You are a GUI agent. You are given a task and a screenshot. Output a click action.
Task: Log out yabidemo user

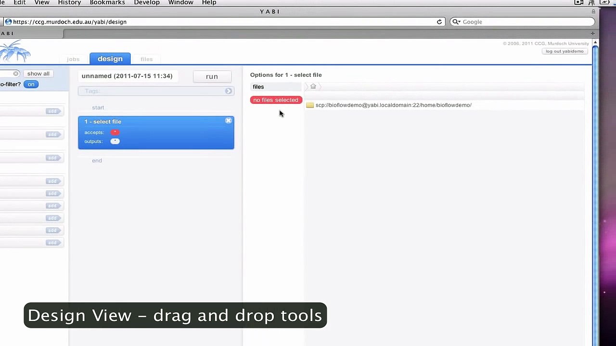[x=565, y=51]
